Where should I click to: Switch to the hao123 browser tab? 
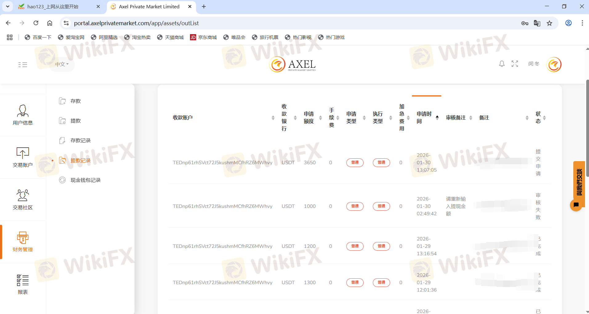coord(53,6)
